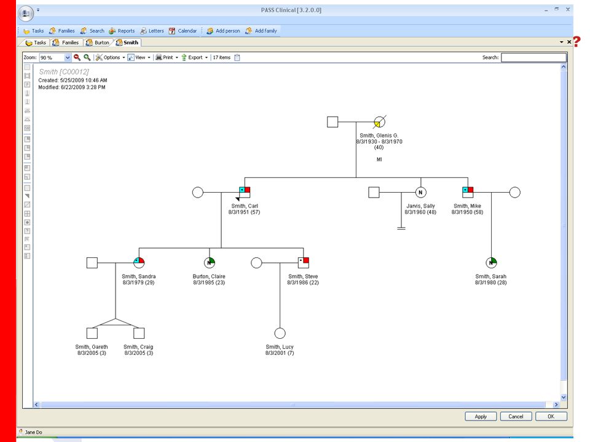Expand the View dropdown arrow

pos(149,58)
